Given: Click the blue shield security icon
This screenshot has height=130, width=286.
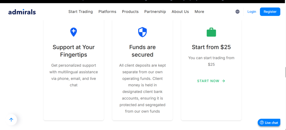Looking at the screenshot, I should (142, 32).
